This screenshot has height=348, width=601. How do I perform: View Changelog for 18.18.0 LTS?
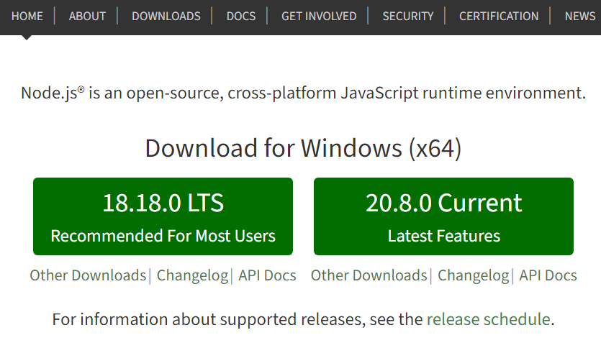192,275
